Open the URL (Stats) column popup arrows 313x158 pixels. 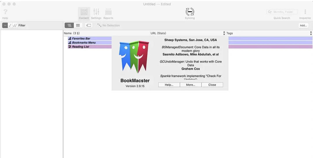pos(224,33)
